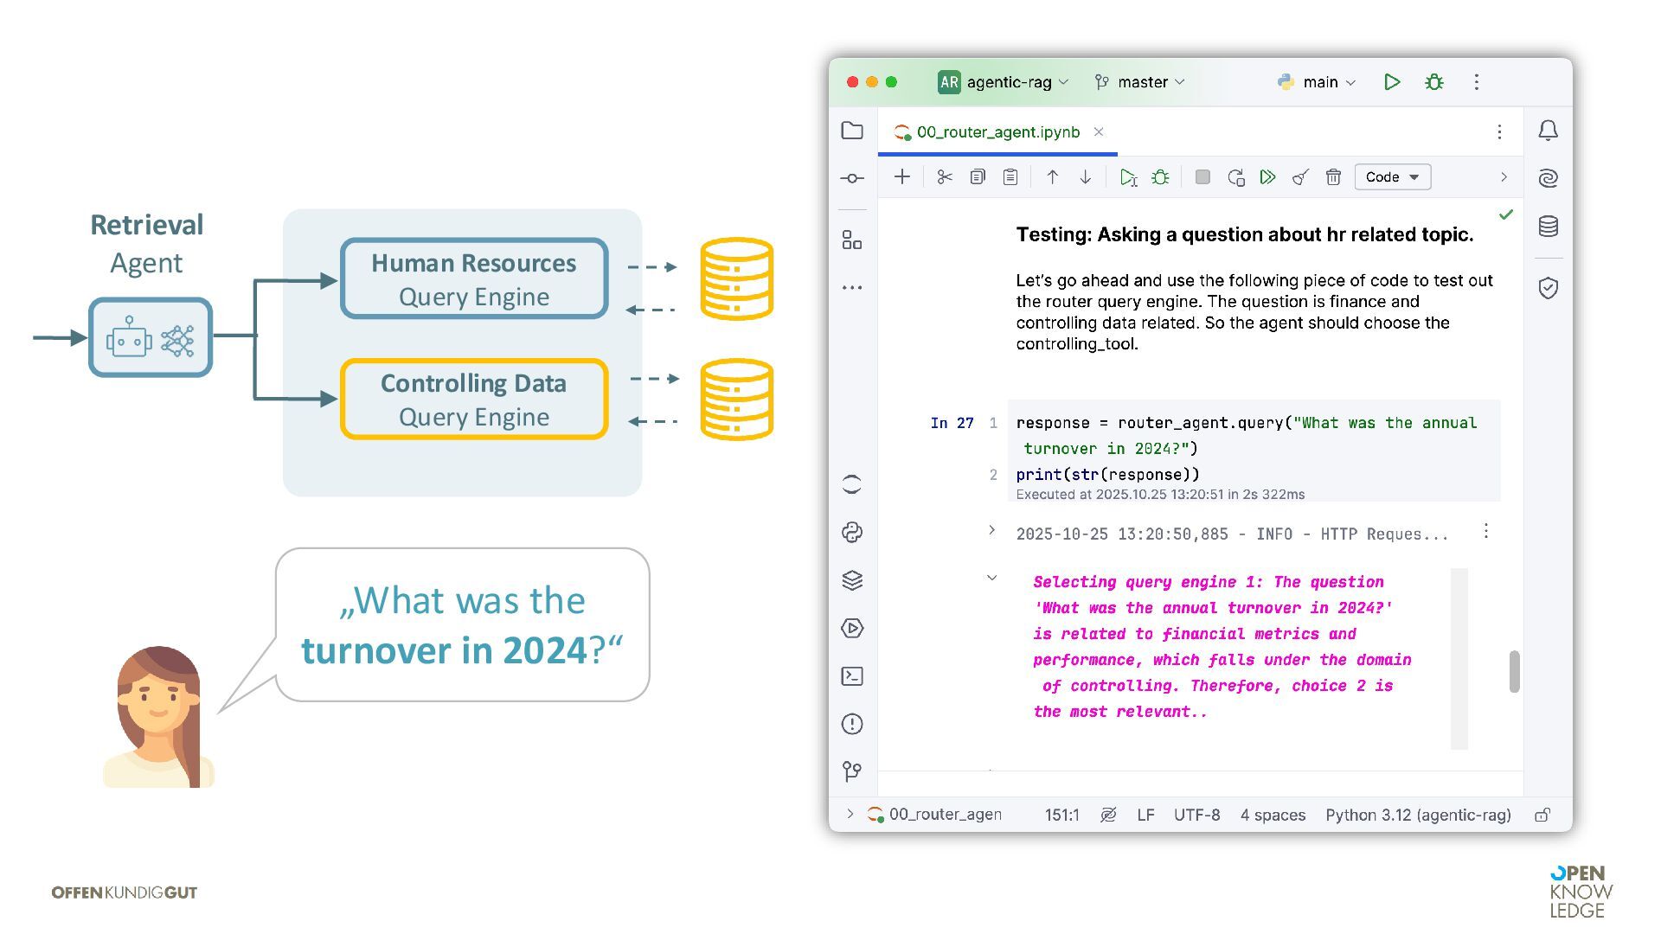The width and height of the screenshot is (1661, 934).
Task: Click the Run All cells icon
Action: [x=1267, y=177]
